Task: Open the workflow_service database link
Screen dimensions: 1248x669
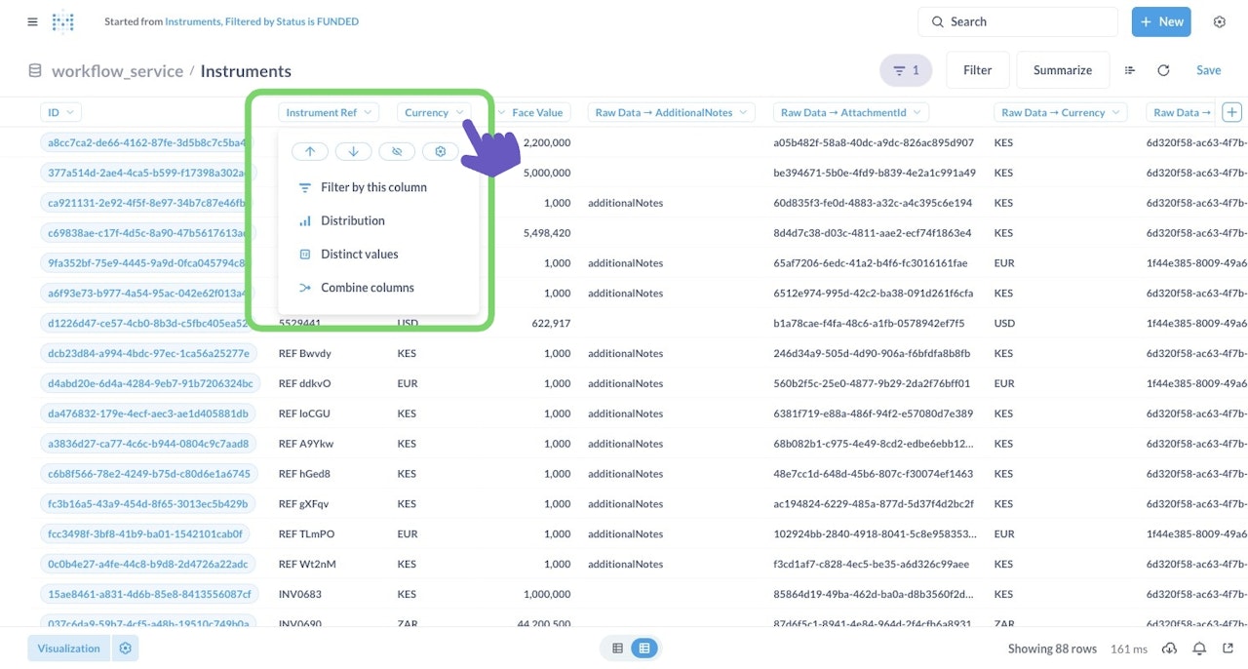Action: click(x=117, y=71)
